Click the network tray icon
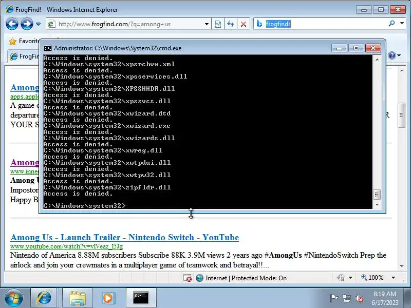 pyautogui.click(x=346, y=298)
